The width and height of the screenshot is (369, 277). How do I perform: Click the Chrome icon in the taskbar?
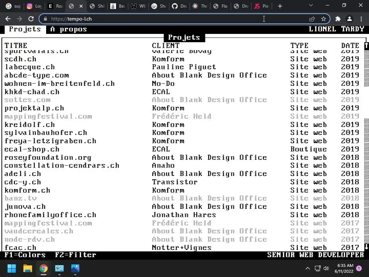click(43, 268)
